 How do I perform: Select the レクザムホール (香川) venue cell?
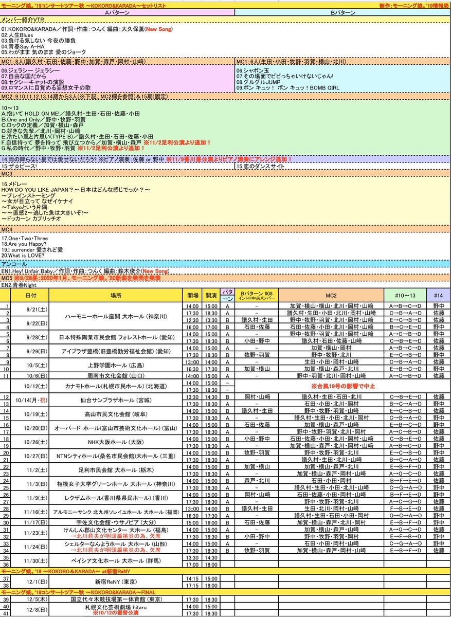coord(116,498)
